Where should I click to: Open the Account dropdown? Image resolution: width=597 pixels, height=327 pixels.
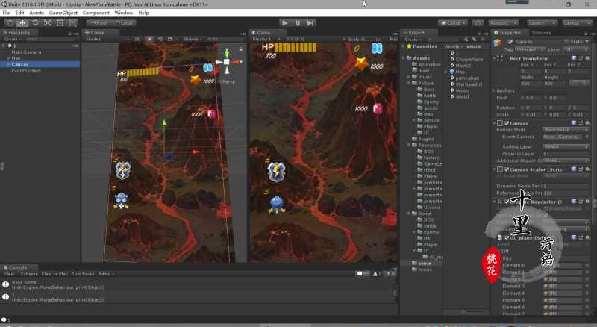point(503,23)
